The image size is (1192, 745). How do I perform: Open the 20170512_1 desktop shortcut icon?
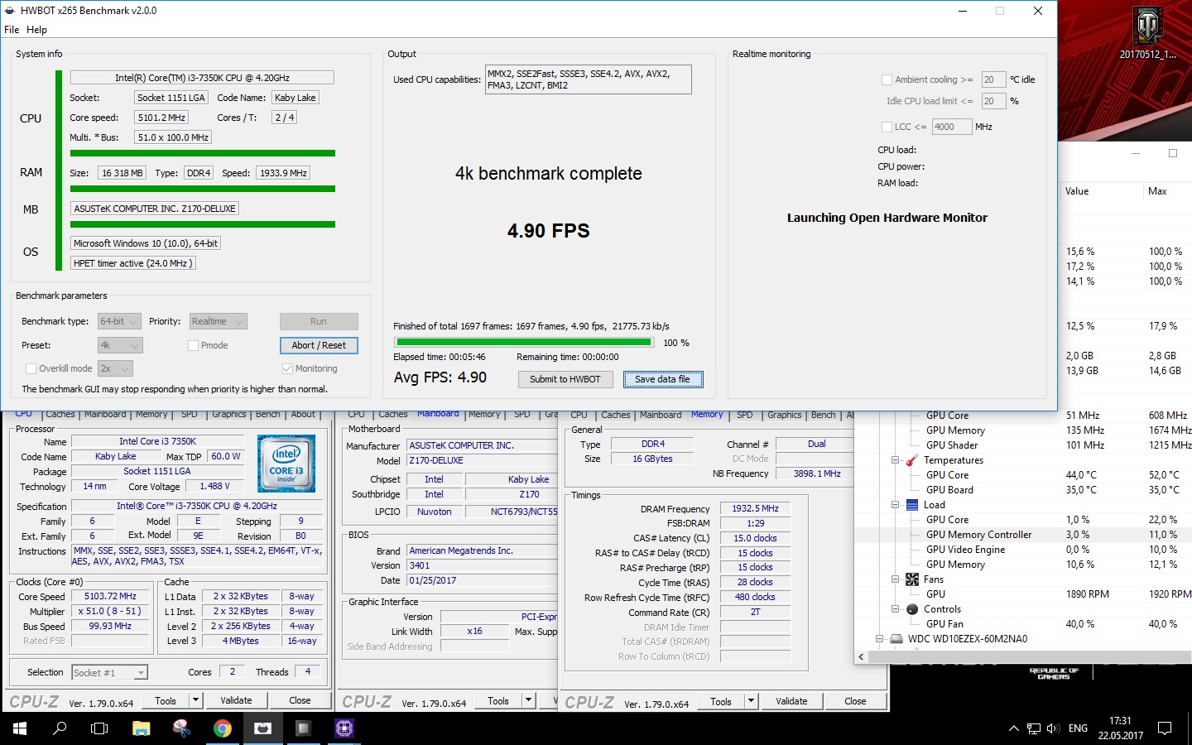(1147, 27)
